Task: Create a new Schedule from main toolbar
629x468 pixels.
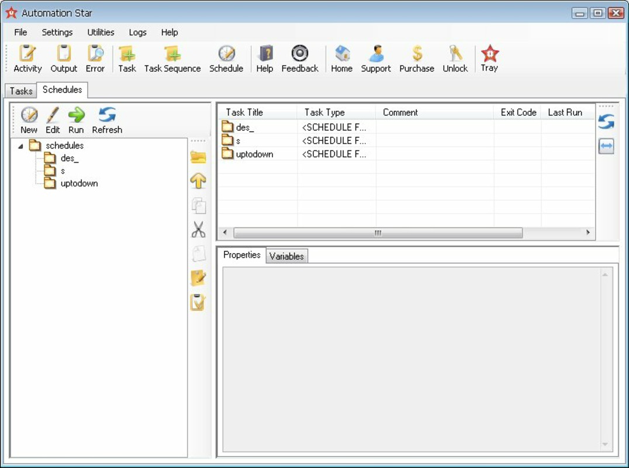Action: pyautogui.click(x=226, y=59)
